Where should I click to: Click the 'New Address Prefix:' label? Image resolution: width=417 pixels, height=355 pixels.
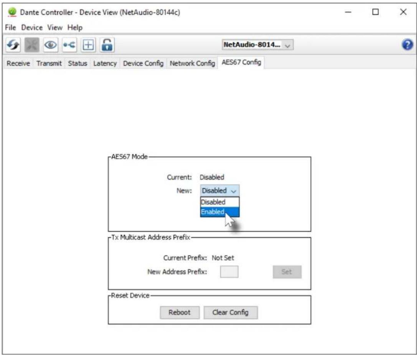point(177,272)
